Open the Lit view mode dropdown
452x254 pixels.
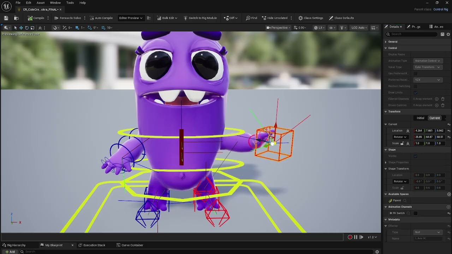click(319, 28)
